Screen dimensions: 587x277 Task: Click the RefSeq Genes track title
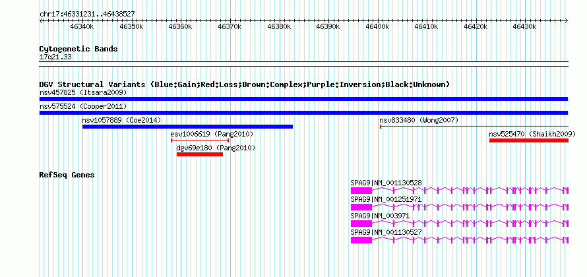coord(67,175)
